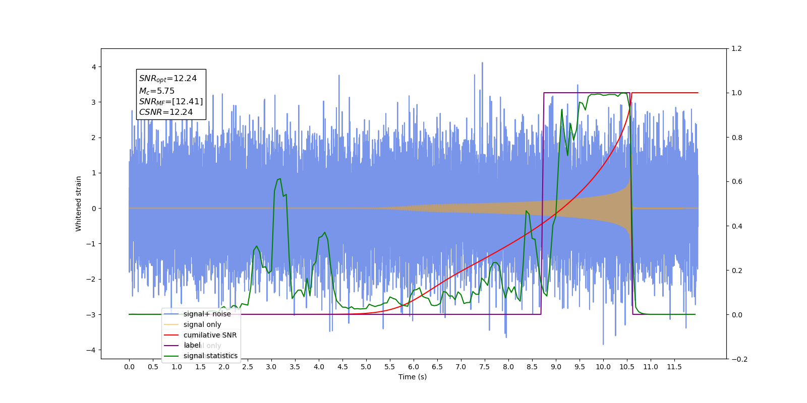
Task: Click the green line swatch in legend
Action: [171, 356]
